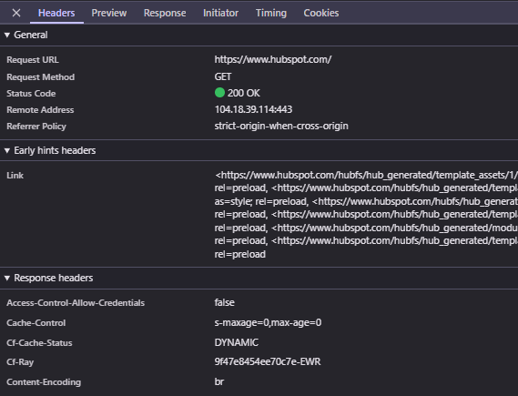Click the GET request method value
This screenshot has height=396, width=518.
point(223,76)
